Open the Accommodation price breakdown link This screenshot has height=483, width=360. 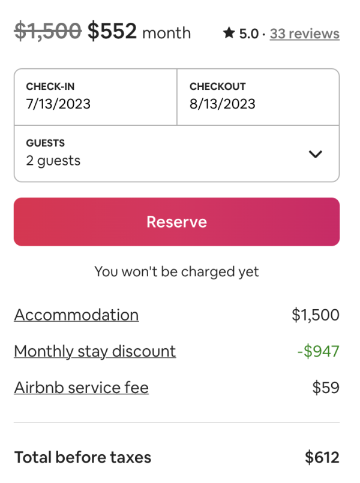coord(76,315)
